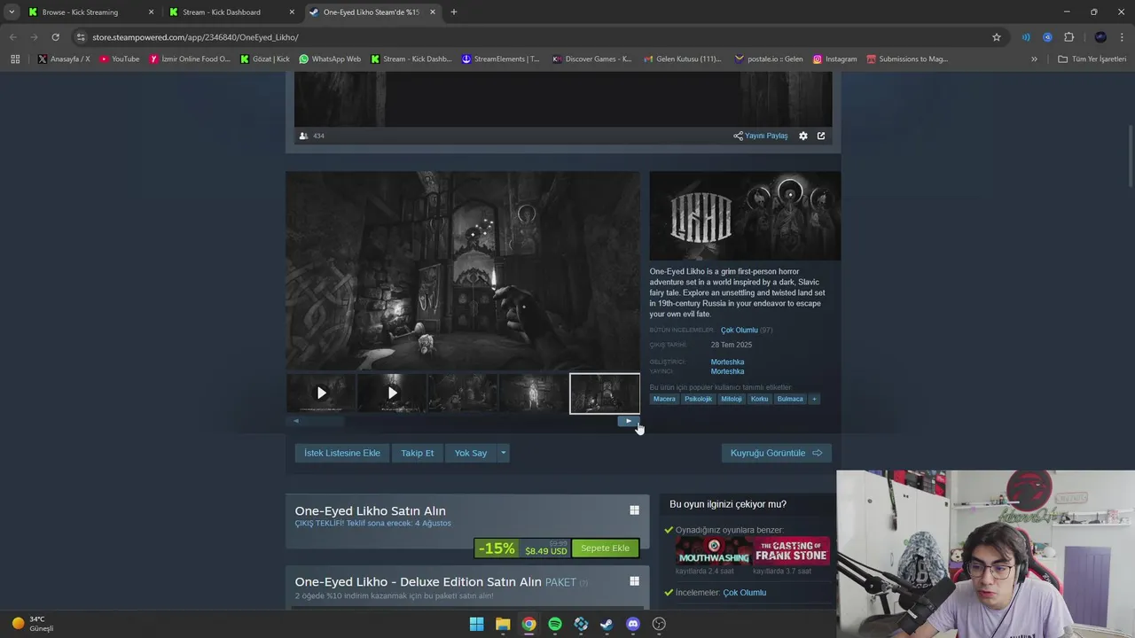
Task: Click the One-Eyed Likho header capsule image
Action: (x=745, y=216)
